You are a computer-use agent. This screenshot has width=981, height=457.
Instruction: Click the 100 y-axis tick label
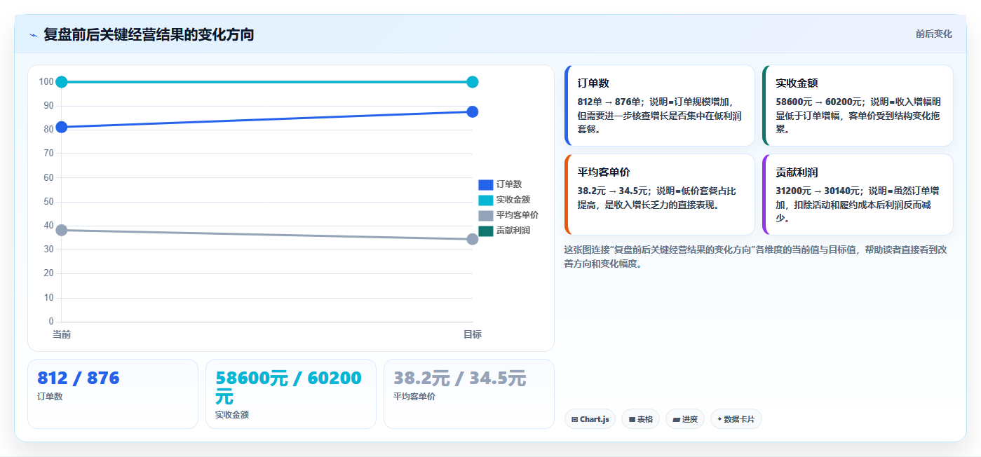[x=46, y=82]
